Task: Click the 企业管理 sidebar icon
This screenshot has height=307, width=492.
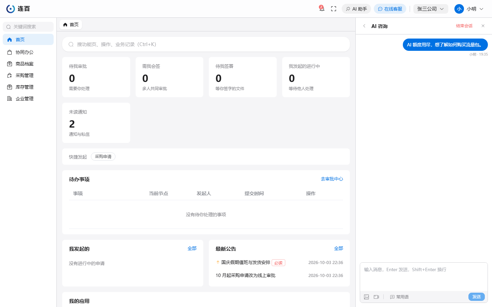Action: point(10,99)
